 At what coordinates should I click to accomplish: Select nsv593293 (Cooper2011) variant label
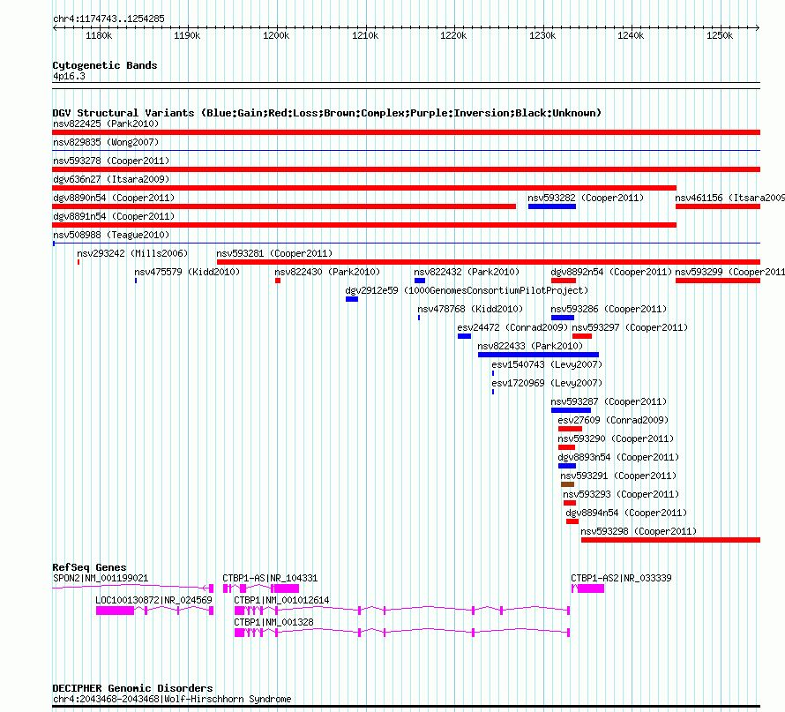point(621,494)
